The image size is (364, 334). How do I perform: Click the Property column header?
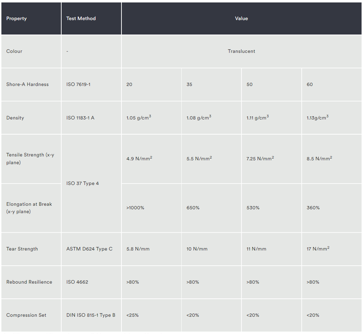(31, 18)
